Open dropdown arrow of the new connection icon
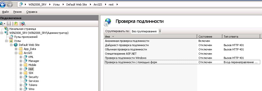This screenshot has width=262, height=91. (x=5, y=24)
